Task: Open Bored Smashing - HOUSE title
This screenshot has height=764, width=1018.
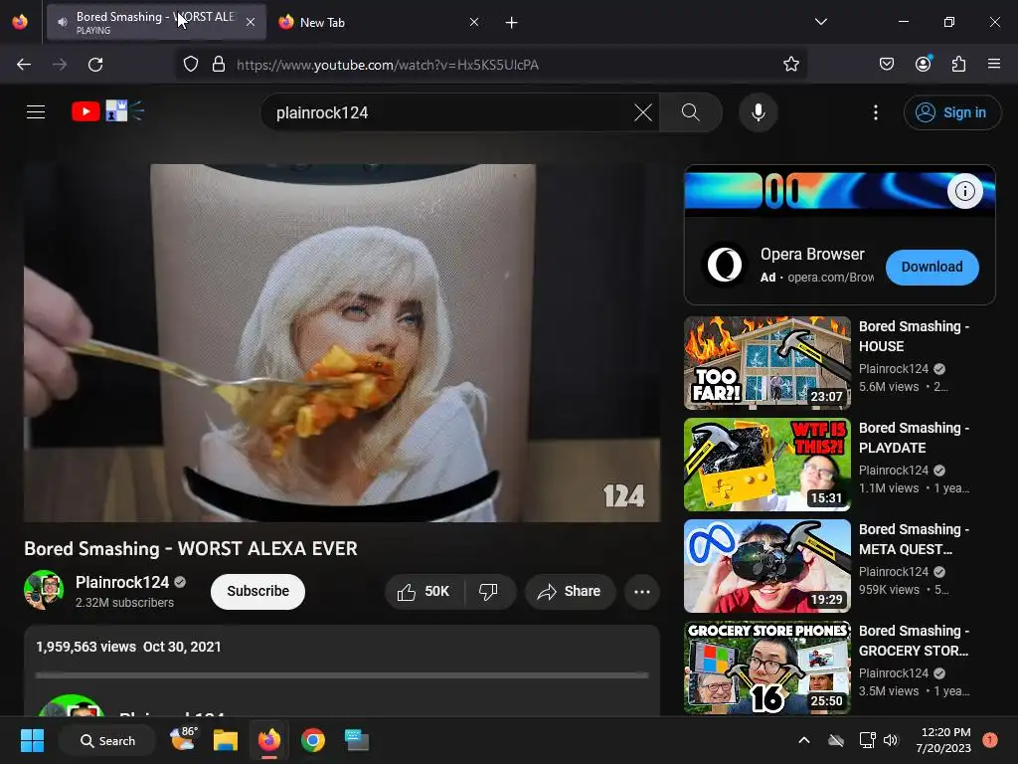Action: (914, 336)
